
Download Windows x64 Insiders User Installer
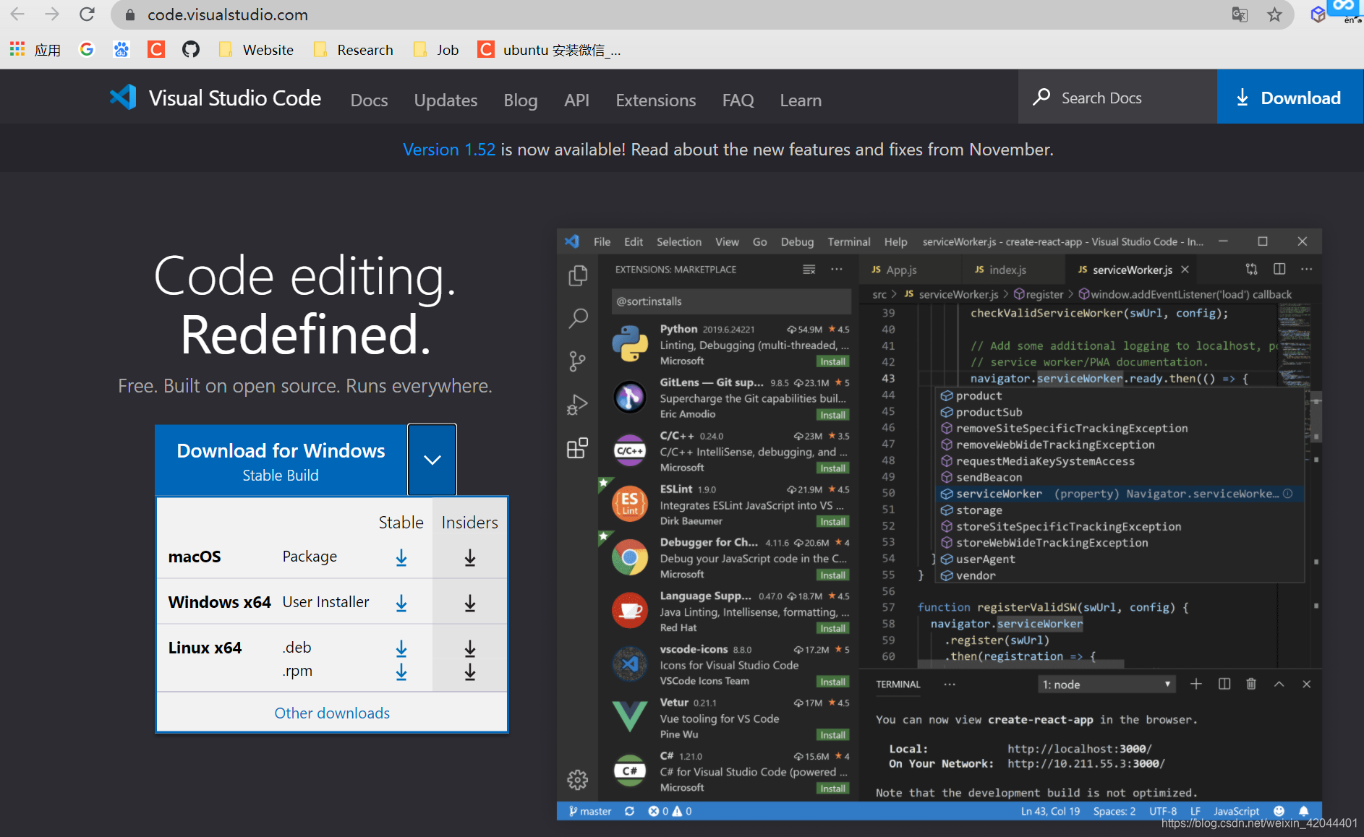[x=470, y=603]
